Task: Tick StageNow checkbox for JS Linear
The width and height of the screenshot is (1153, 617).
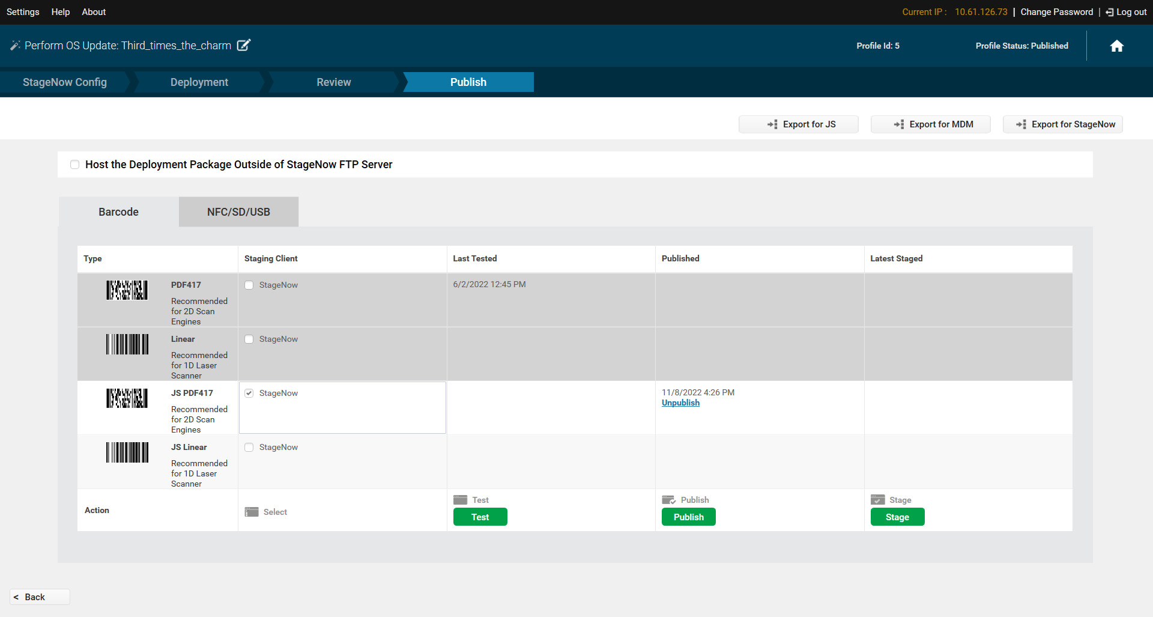Action: coord(249,448)
